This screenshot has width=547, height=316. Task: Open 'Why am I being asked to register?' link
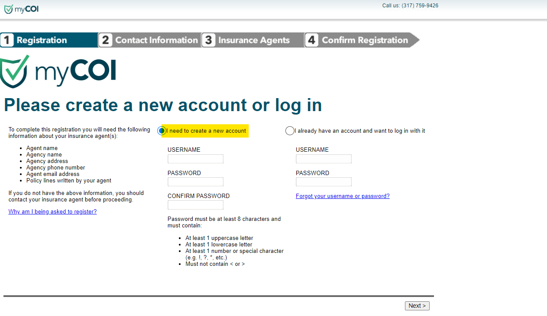click(x=52, y=211)
